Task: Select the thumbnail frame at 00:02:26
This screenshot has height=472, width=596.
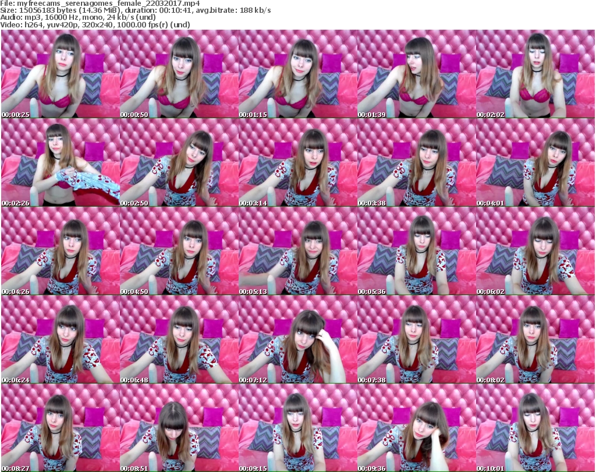Action: coord(61,162)
